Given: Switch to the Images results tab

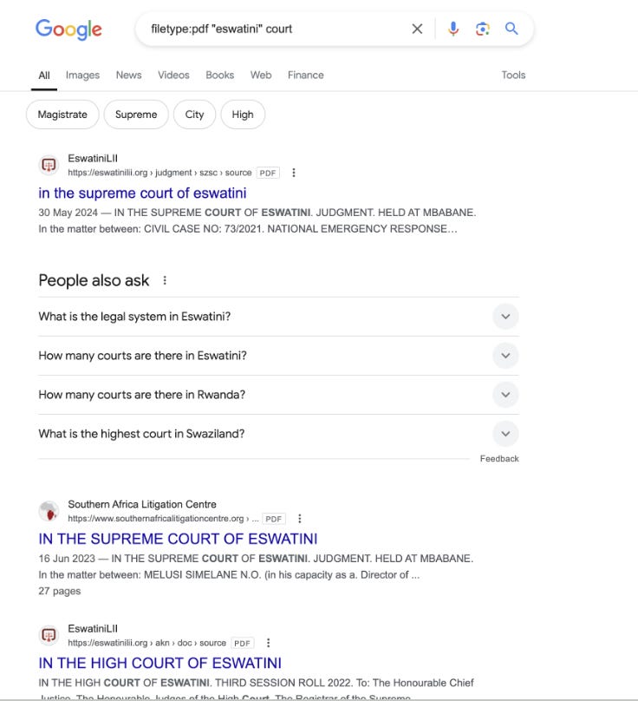Looking at the screenshot, I should [82, 75].
